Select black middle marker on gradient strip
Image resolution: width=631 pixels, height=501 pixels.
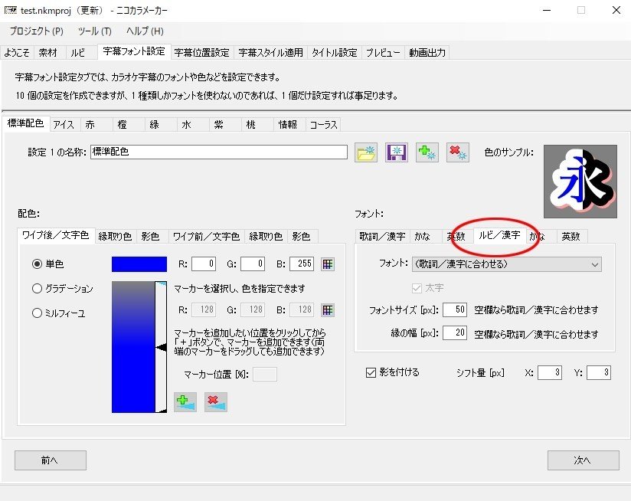coord(161,347)
